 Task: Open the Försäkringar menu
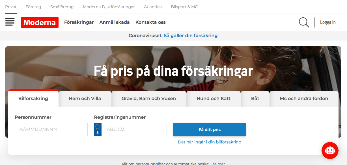click(79, 22)
